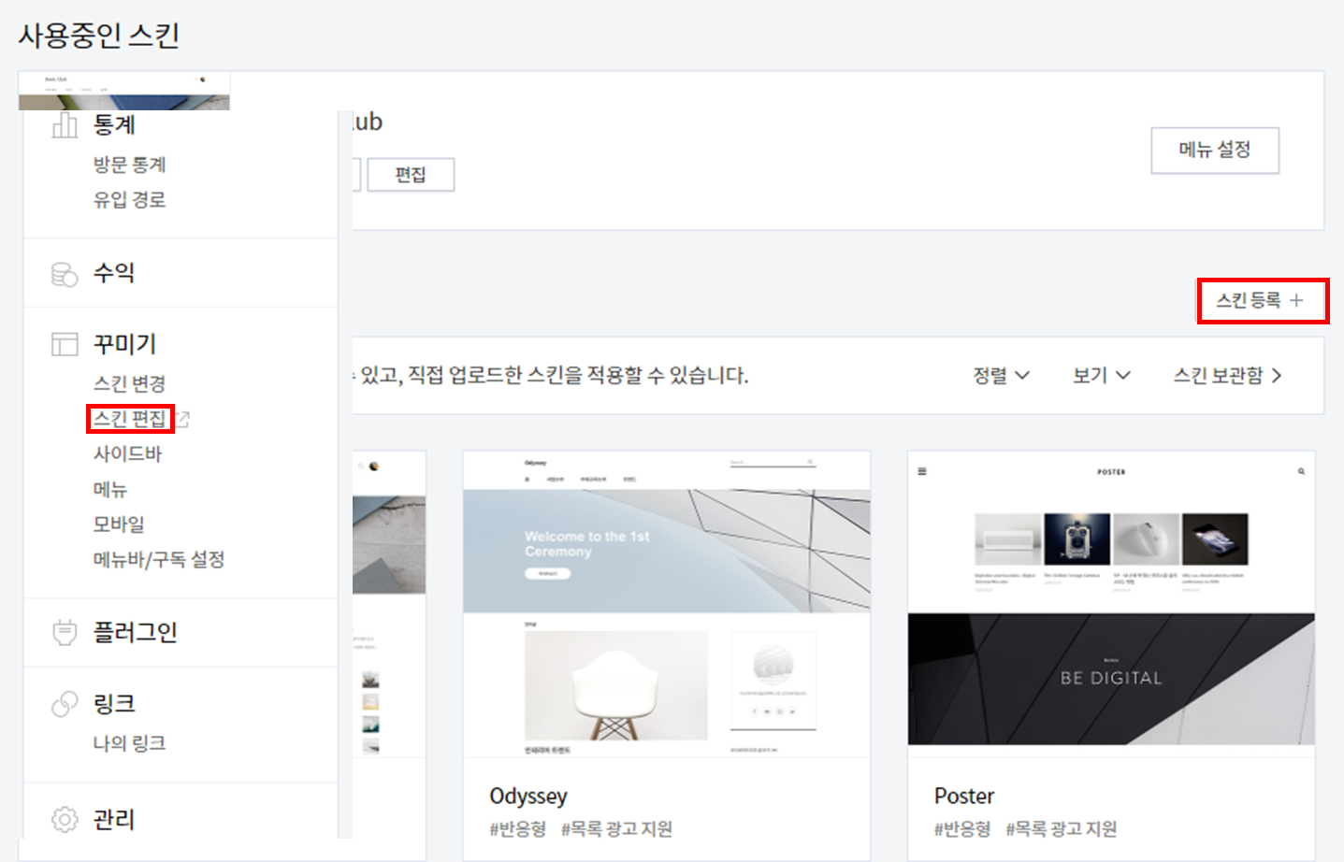Open the 링크 menu section
1344x862 pixels.
click(114, 704)
